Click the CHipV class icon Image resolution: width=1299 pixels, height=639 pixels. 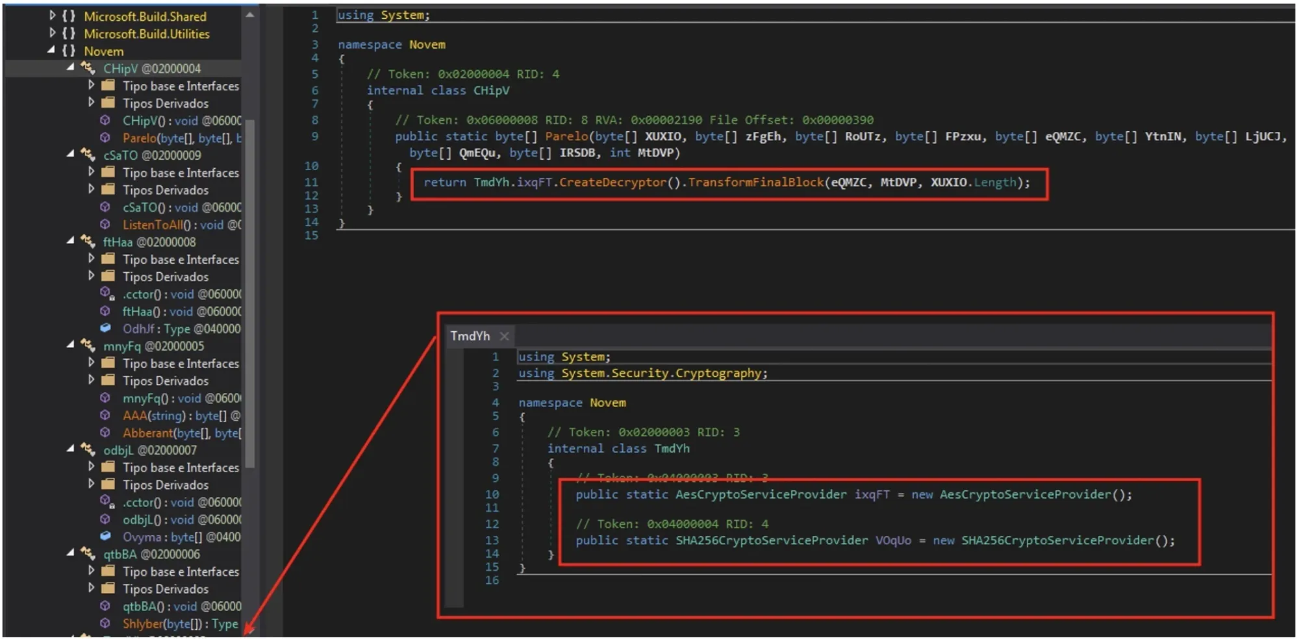click(x=88, y=68)
